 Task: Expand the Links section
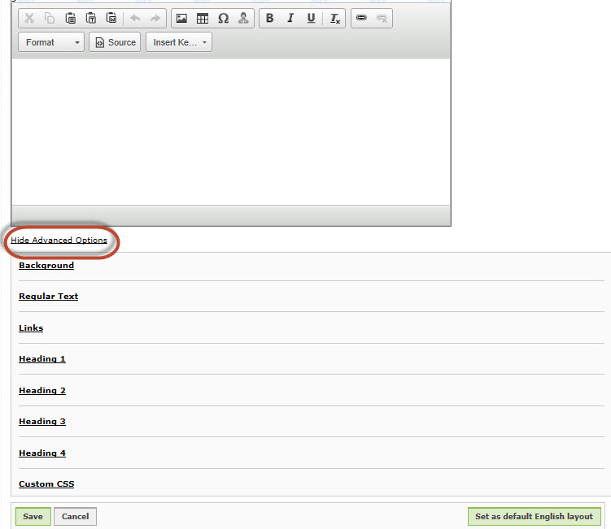(31, 327)
